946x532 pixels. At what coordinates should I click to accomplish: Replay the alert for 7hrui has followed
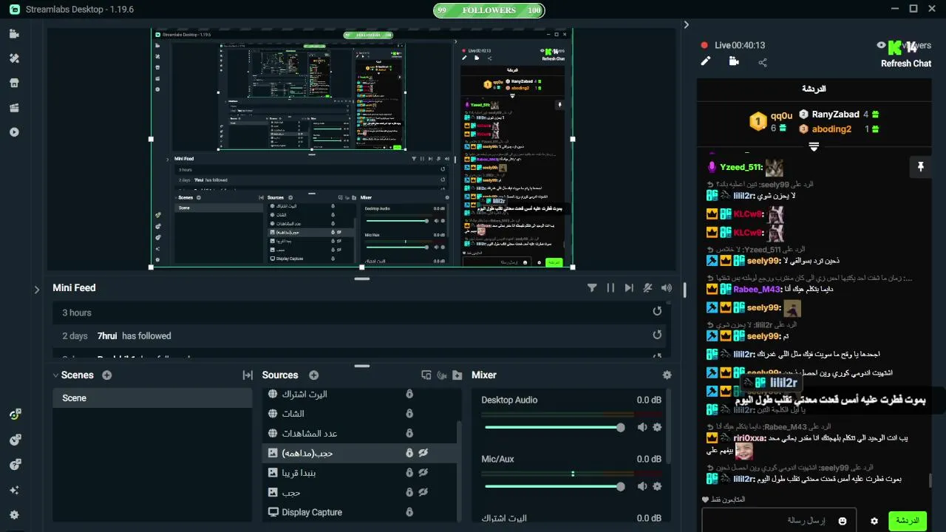click(657, 335)
